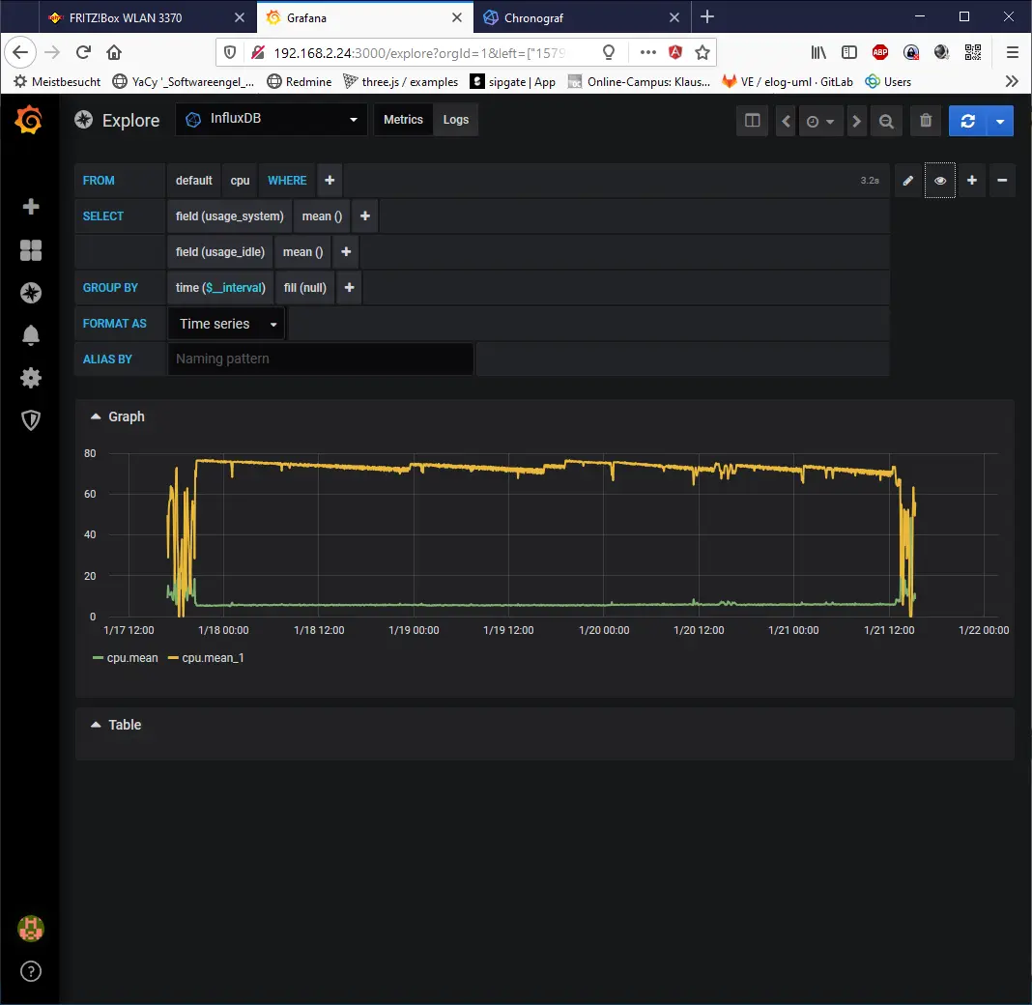Edit the raw query via the pencil icon
This screenshot has width=1032, height=1005.
coord(906,180)
